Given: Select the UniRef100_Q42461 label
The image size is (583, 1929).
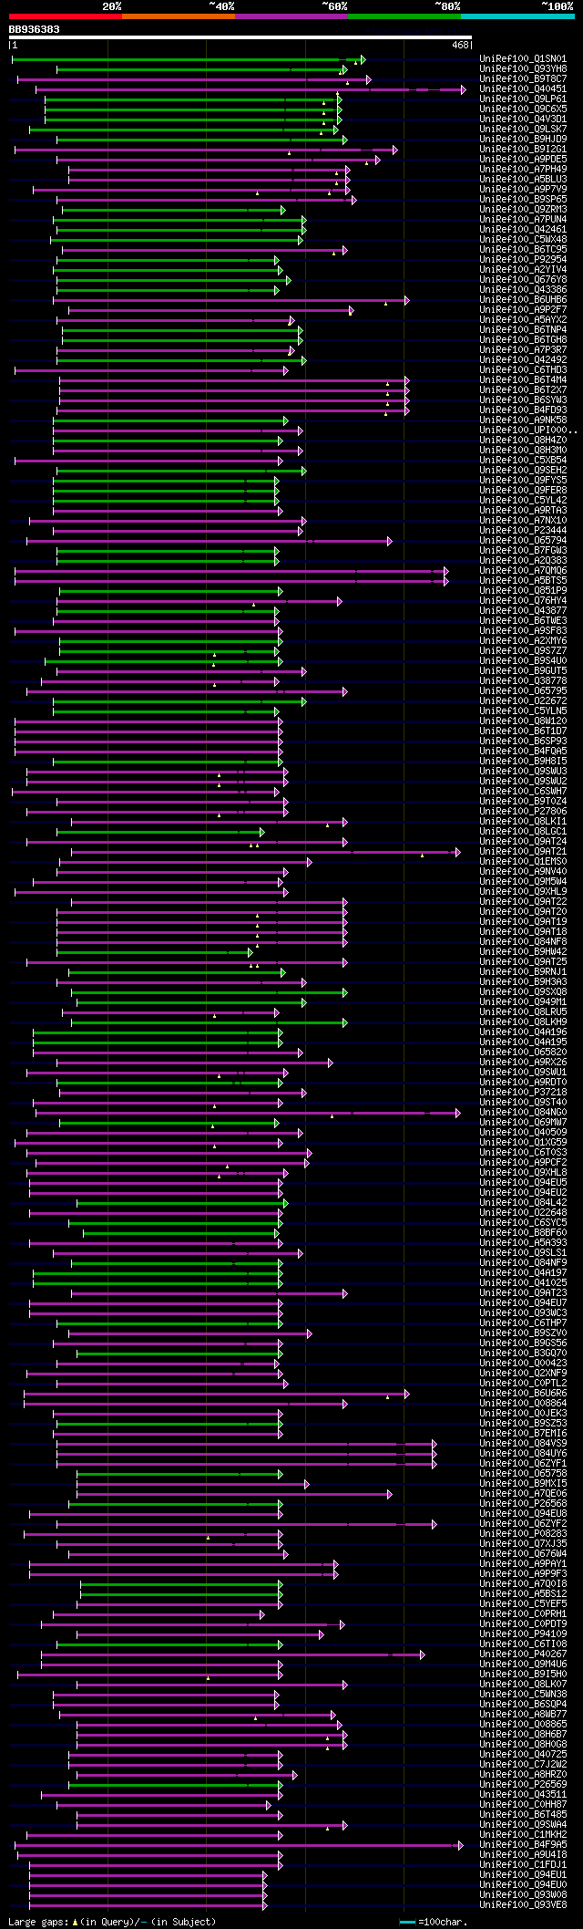Looking at the screenshot, I should click(523, 230).
